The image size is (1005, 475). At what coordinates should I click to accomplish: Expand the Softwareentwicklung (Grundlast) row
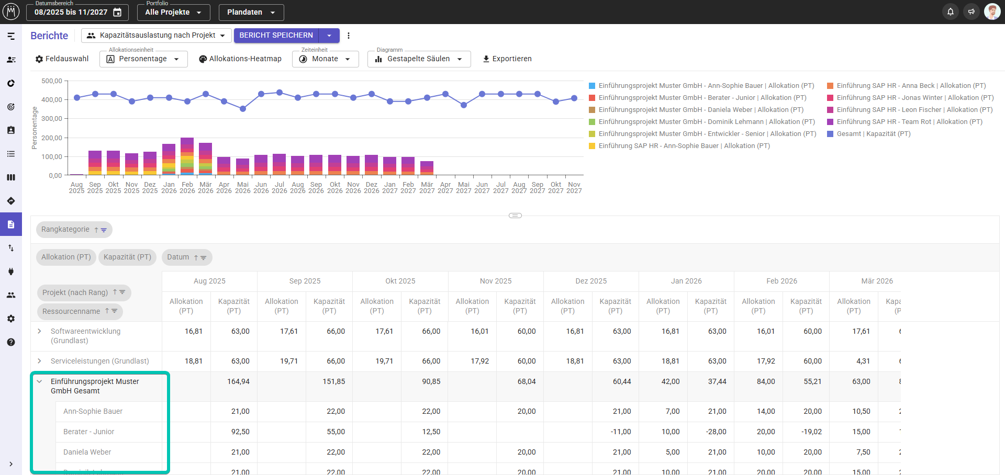tap(40, 331)
